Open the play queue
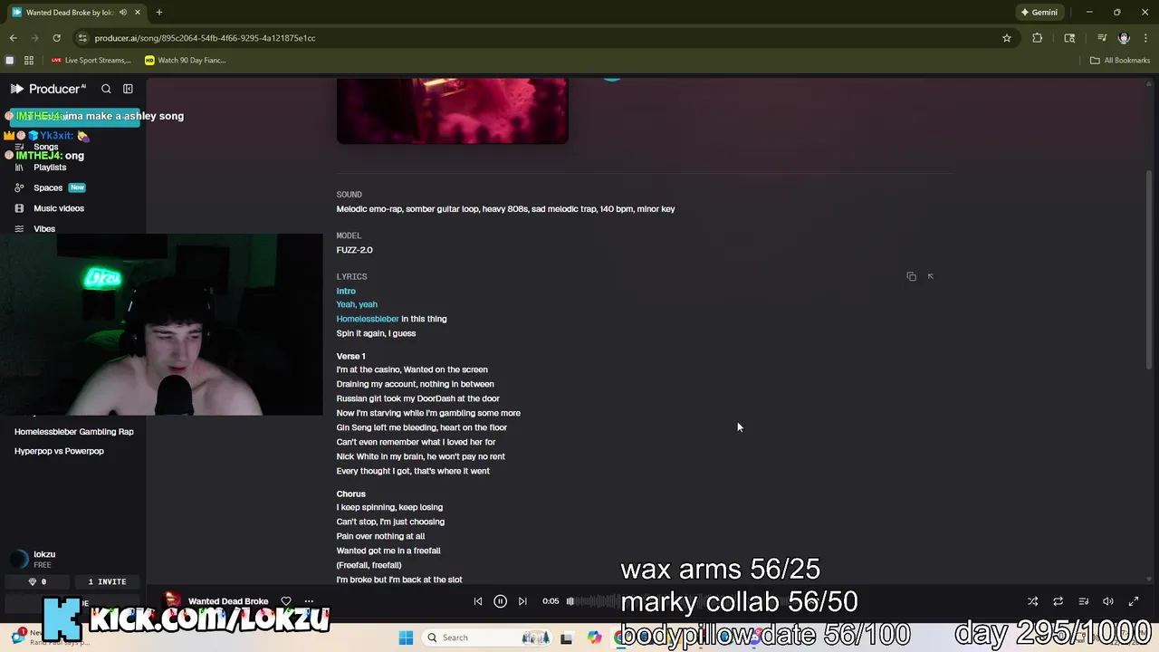 [1083, 601]
